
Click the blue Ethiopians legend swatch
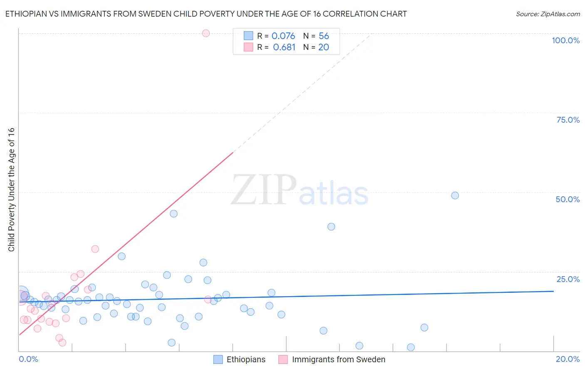point(218,359)
